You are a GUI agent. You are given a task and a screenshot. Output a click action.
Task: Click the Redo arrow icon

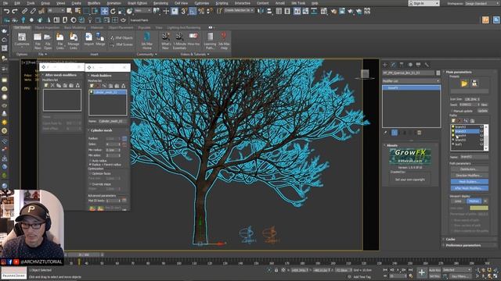15,11
